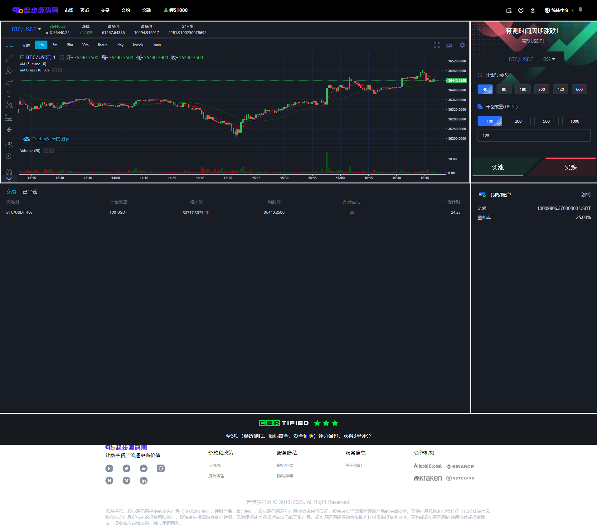Image resolution: width=597 pixels, height=526 pixels.
Task: Select the crosshair cursor tool
Action: 9,46
